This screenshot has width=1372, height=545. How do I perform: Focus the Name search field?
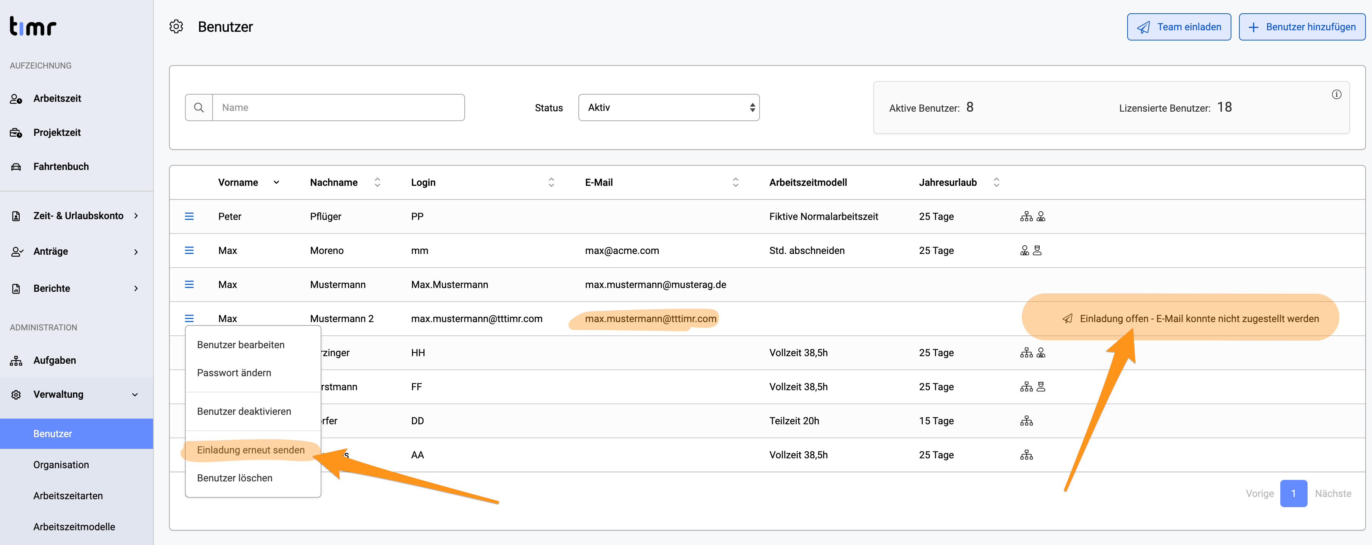(338, 107)
